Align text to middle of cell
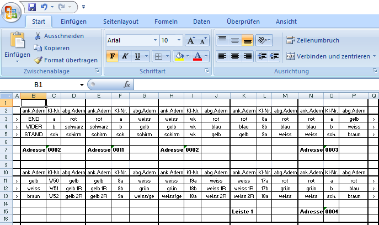Viewport: 379px width, 225px height. (x=234, y=40)
